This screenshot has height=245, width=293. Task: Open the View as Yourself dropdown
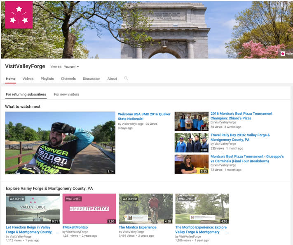pos(71,67)
